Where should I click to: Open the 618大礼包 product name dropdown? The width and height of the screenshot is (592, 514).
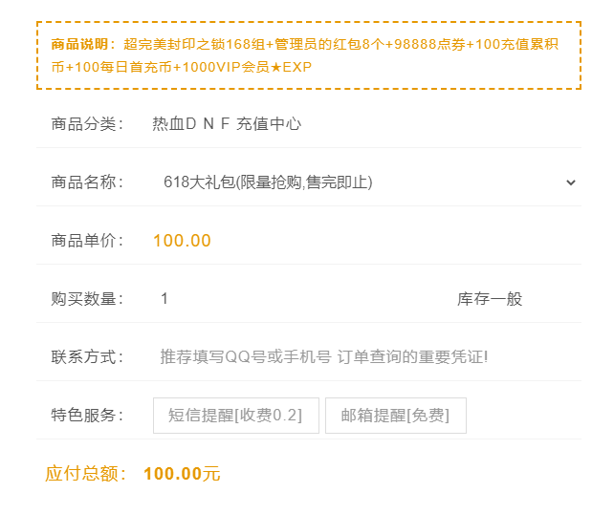tap(363, 182)
